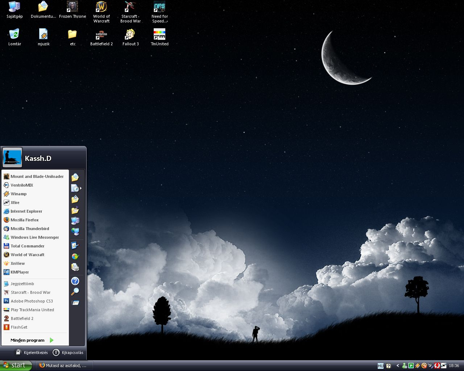Image resolution: width=464 pixels, height=371 pixels.
Task: Select Starcraft - Brood War desktop shortcut
Action: tap(130, 12)
